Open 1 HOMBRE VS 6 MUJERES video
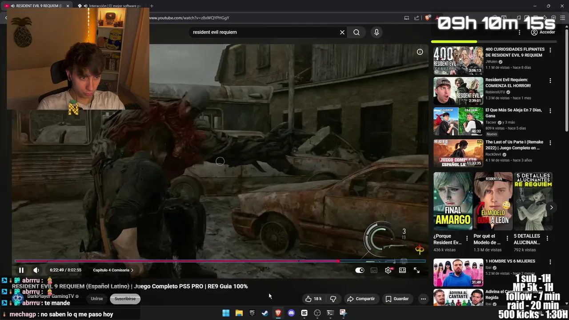 (x=458, y=272)
